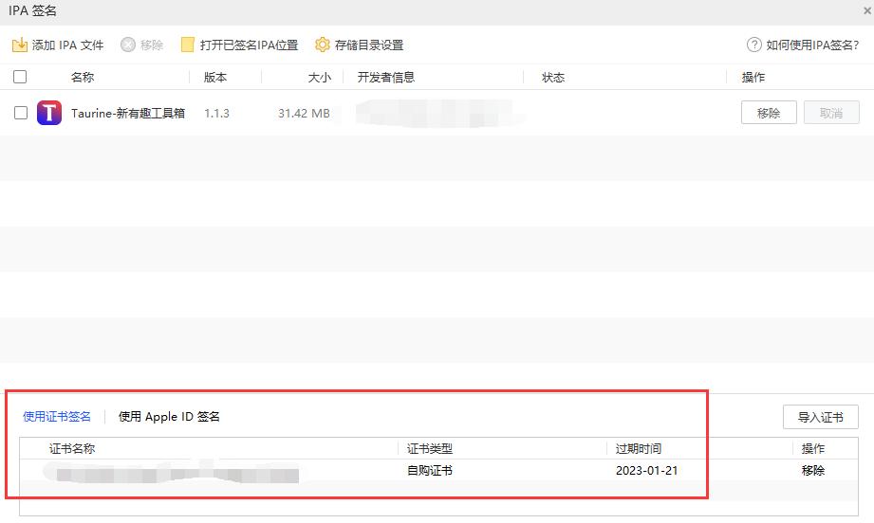Click version value 1.1.3
The image size is (874, 523).
coord(216,114)
